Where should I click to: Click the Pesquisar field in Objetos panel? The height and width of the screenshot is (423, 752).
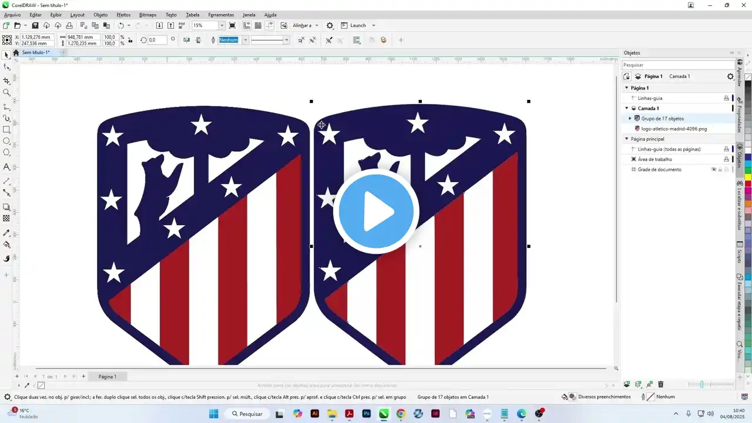point(678,65)
